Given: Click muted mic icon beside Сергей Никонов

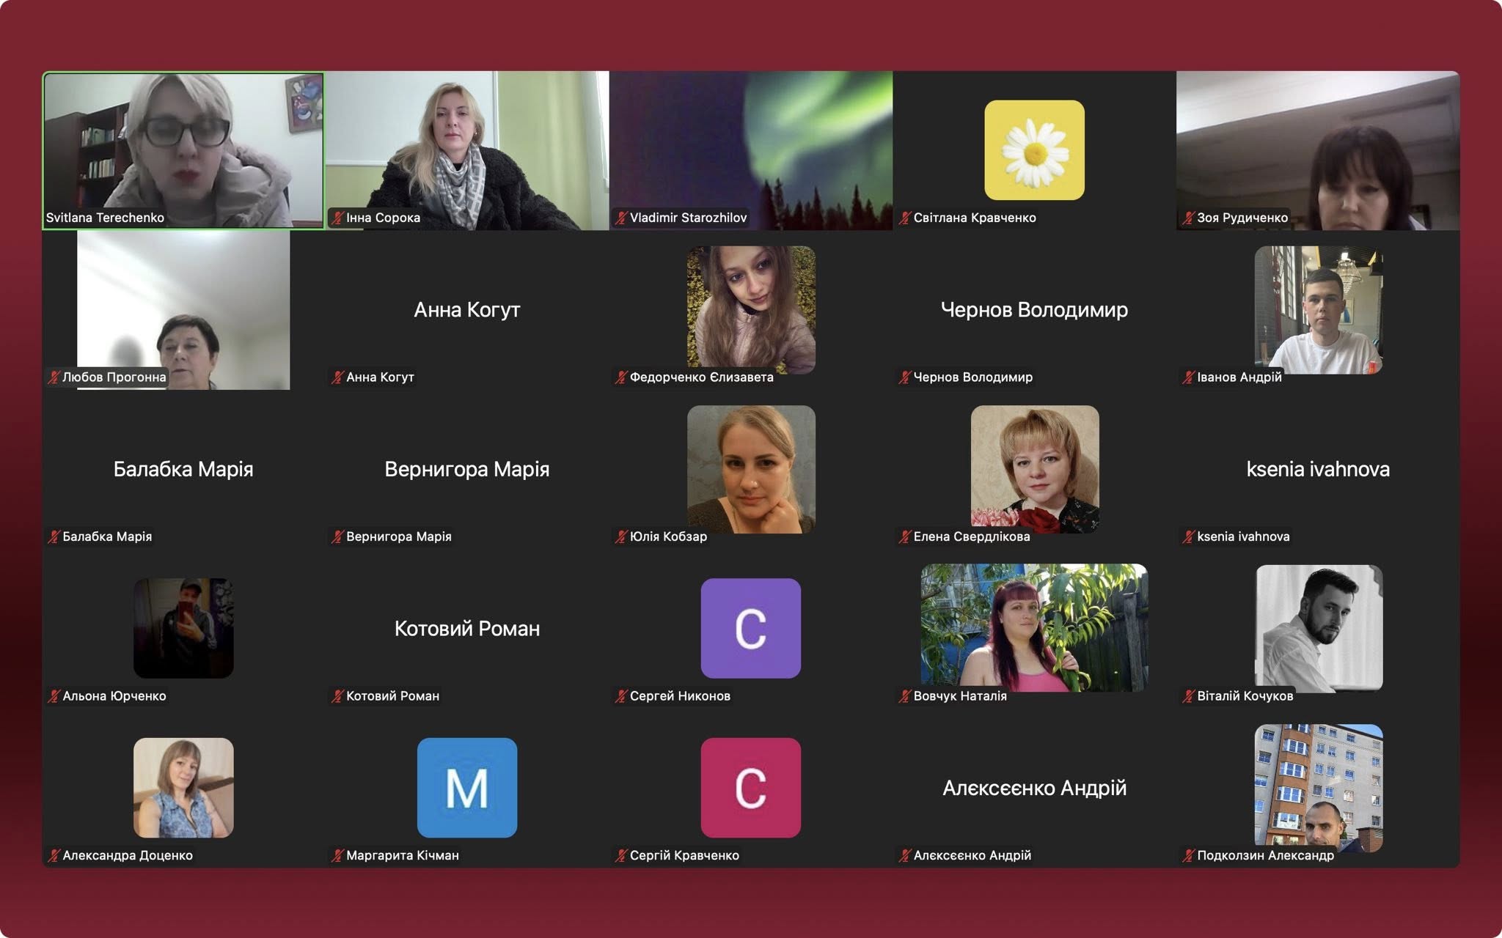Looking at the screenshot, I should click(x=621, y=696).
